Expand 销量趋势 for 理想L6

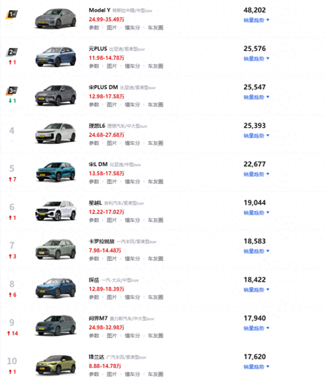(256, 136)
